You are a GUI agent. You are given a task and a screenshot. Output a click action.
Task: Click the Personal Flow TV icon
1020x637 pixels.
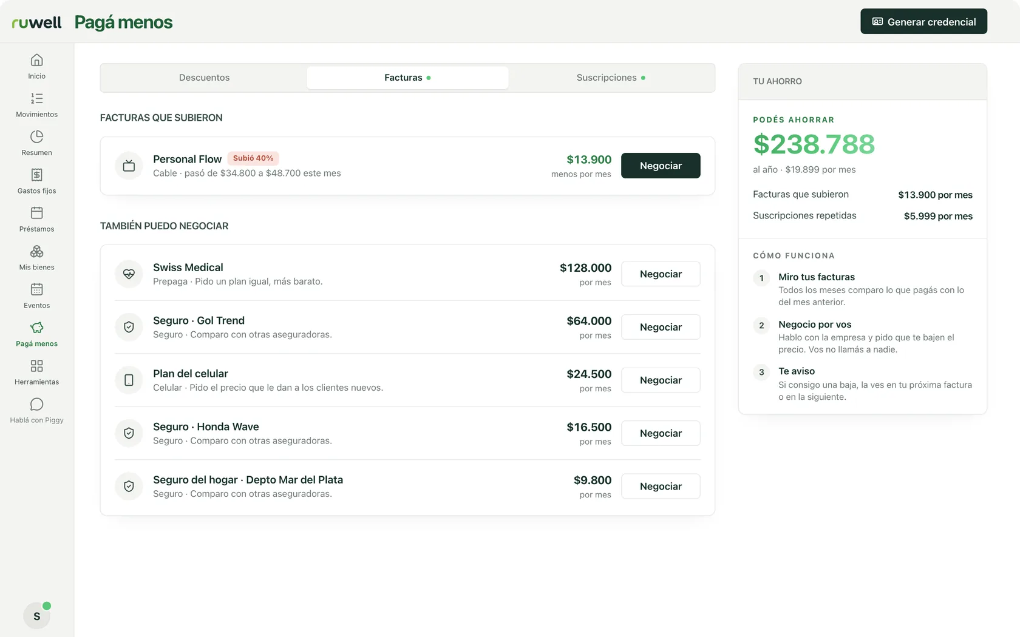click(x=129, y=166)
